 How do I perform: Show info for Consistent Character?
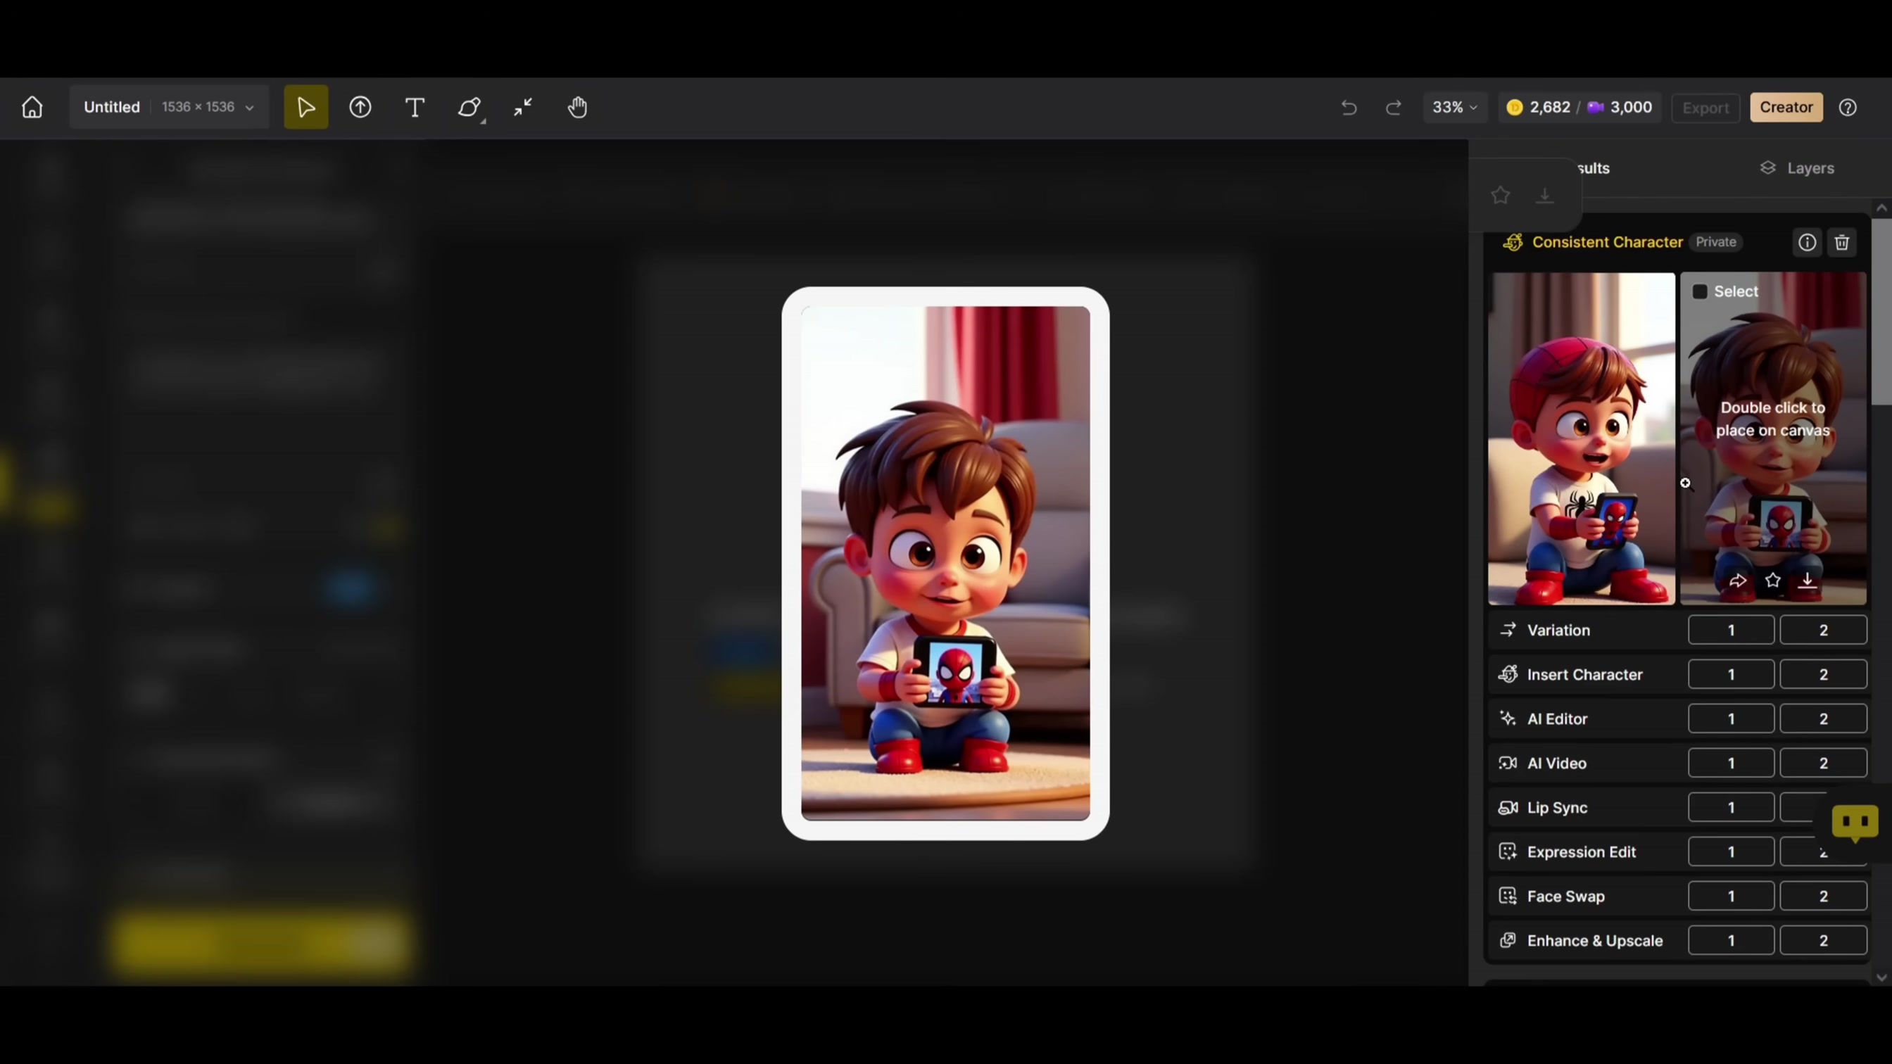(1807, 242)
